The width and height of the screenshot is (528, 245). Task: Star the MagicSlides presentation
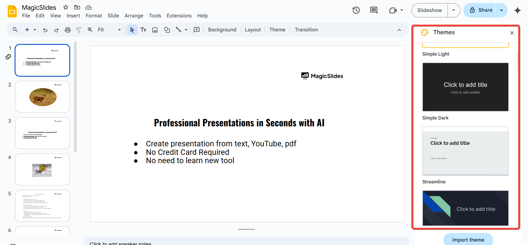[x=66, y=7]
